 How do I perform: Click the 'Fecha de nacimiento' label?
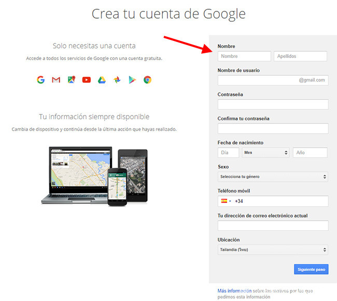240,142
